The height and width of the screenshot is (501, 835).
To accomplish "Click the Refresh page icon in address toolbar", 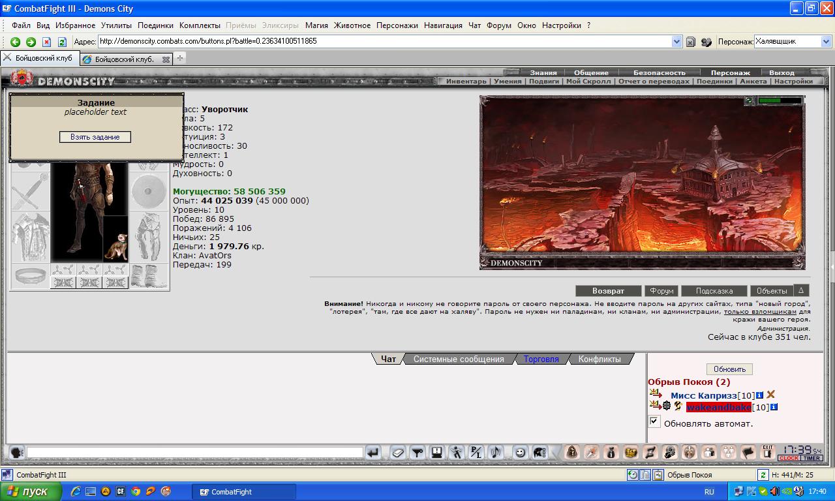I will click(x=62, y=42).
